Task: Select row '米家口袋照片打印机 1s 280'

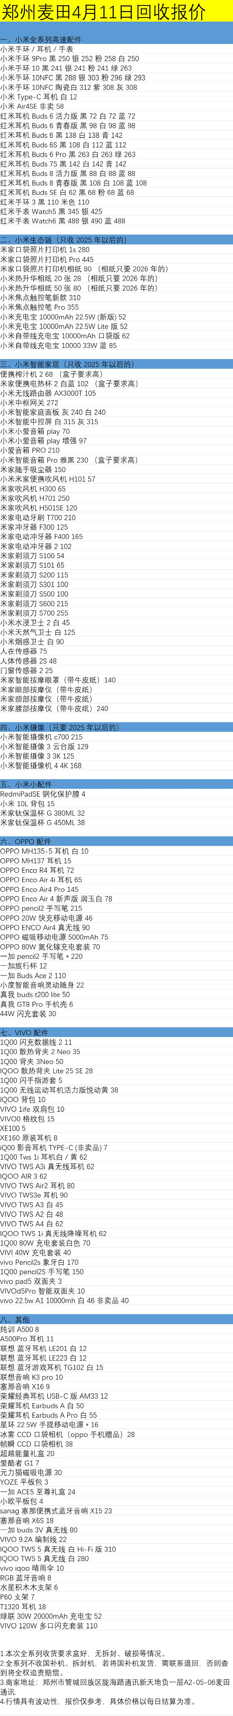Action: click(x=45, y=250)
